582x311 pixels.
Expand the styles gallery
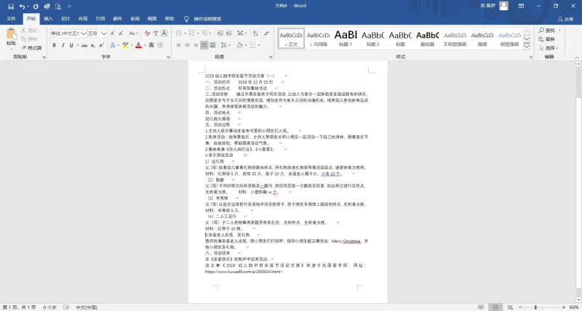tap(527, 47)
